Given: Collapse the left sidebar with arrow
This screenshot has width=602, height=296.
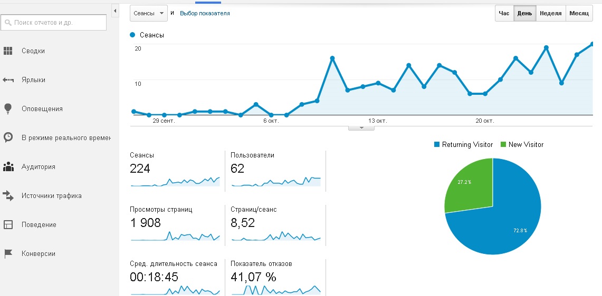Looking at the screenshot, I should [x=115, y=11].
